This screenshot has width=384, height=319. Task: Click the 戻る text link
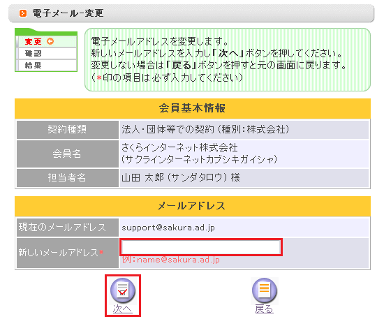click(264, 309)
